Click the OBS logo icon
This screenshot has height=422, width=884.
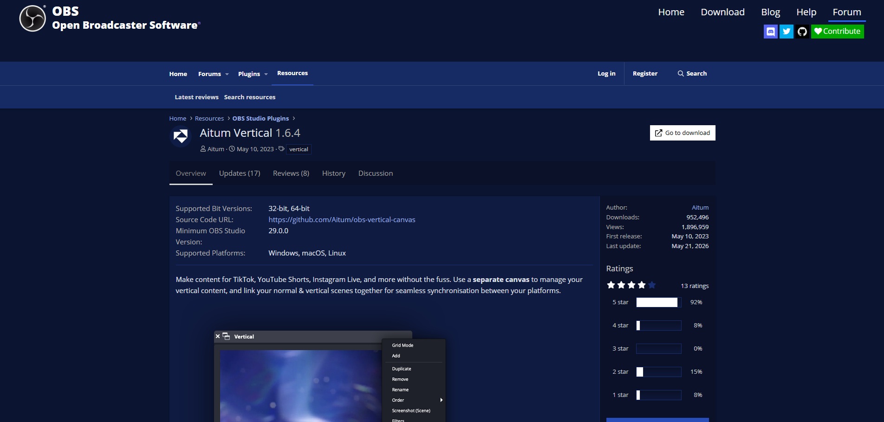tap(32, 19)
